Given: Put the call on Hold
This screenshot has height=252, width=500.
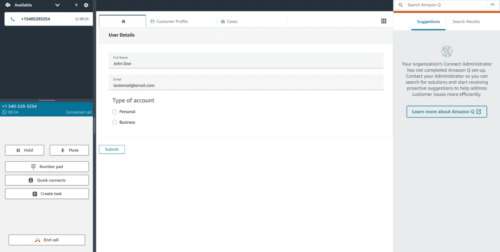Looking at the screenshot, I should (24, 150).
